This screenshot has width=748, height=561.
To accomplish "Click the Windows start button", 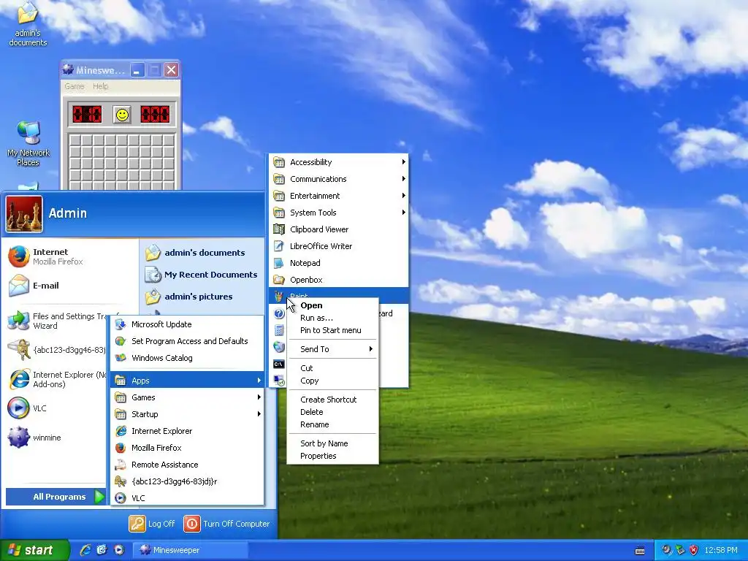I will pos(35,550).
